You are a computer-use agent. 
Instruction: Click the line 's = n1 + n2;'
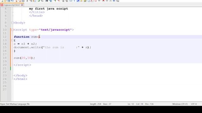click(25, 44)
